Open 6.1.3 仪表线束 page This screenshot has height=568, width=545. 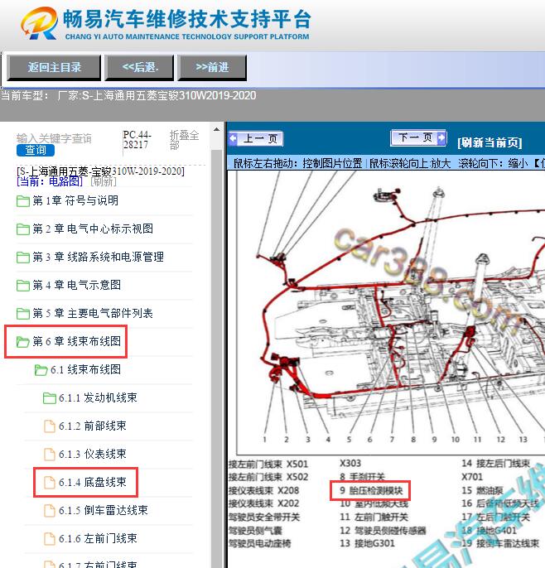(92, 455)
